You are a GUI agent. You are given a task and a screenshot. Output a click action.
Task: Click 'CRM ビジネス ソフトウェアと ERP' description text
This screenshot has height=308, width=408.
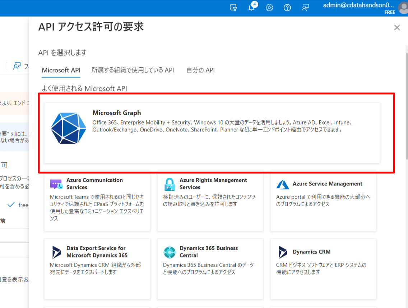pos(321,269)
